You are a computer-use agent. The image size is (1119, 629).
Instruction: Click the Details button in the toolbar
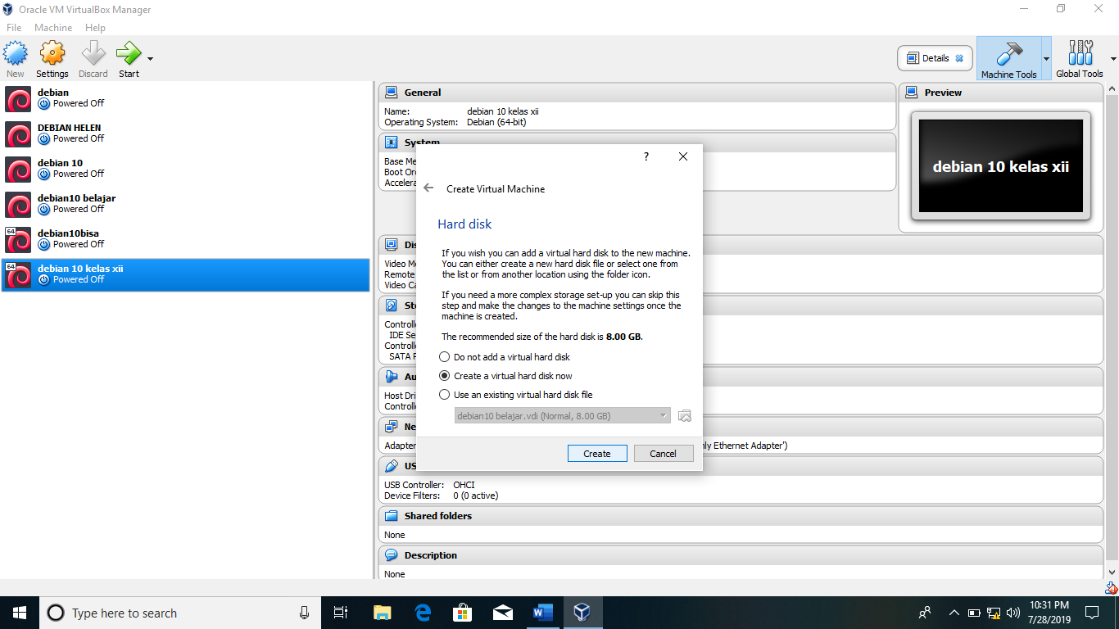936,58
